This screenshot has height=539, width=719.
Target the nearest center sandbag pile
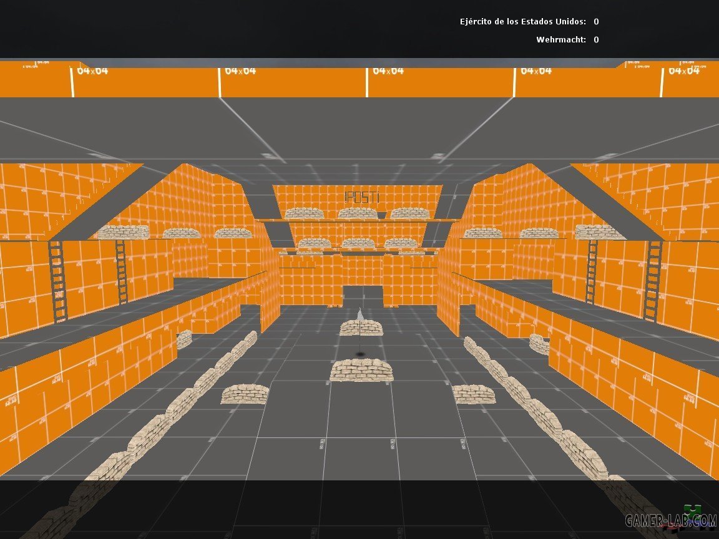[361, 370]
